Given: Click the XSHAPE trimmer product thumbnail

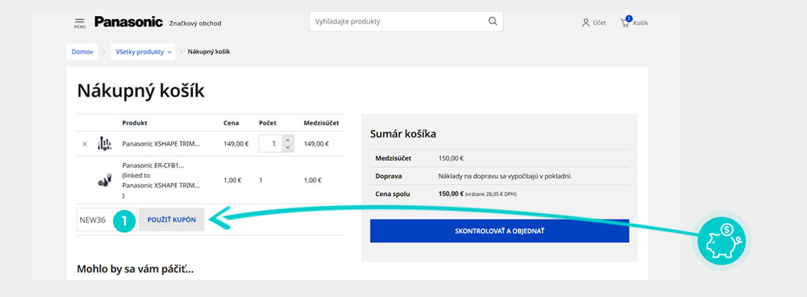Looking at the screenshot, I should (x=104, y=144).
